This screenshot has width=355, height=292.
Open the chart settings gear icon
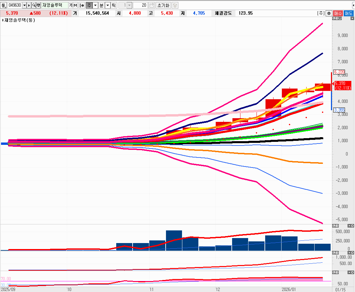click(x=329, y=13)
